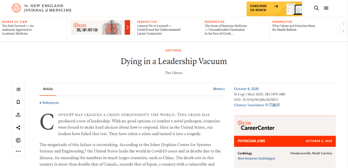The height and width of the screenshot is (168, 348).
Task: Open the search magnifier icon
Action: pyautogui.click(x=316, y=8)
